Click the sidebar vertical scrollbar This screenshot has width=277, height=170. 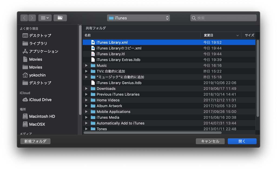[80, 70]
